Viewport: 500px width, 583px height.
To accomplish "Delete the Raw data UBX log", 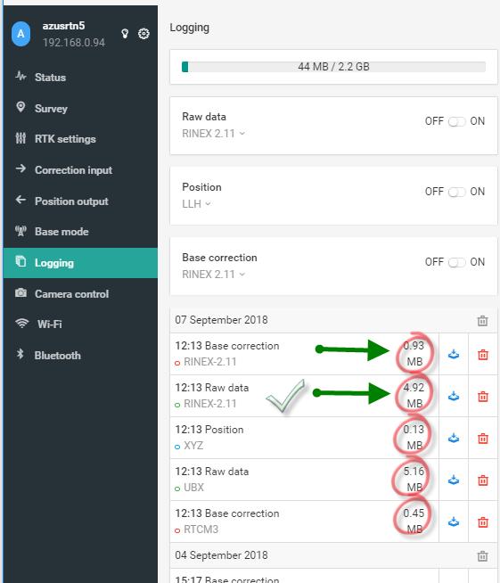I will coord(483,480).
